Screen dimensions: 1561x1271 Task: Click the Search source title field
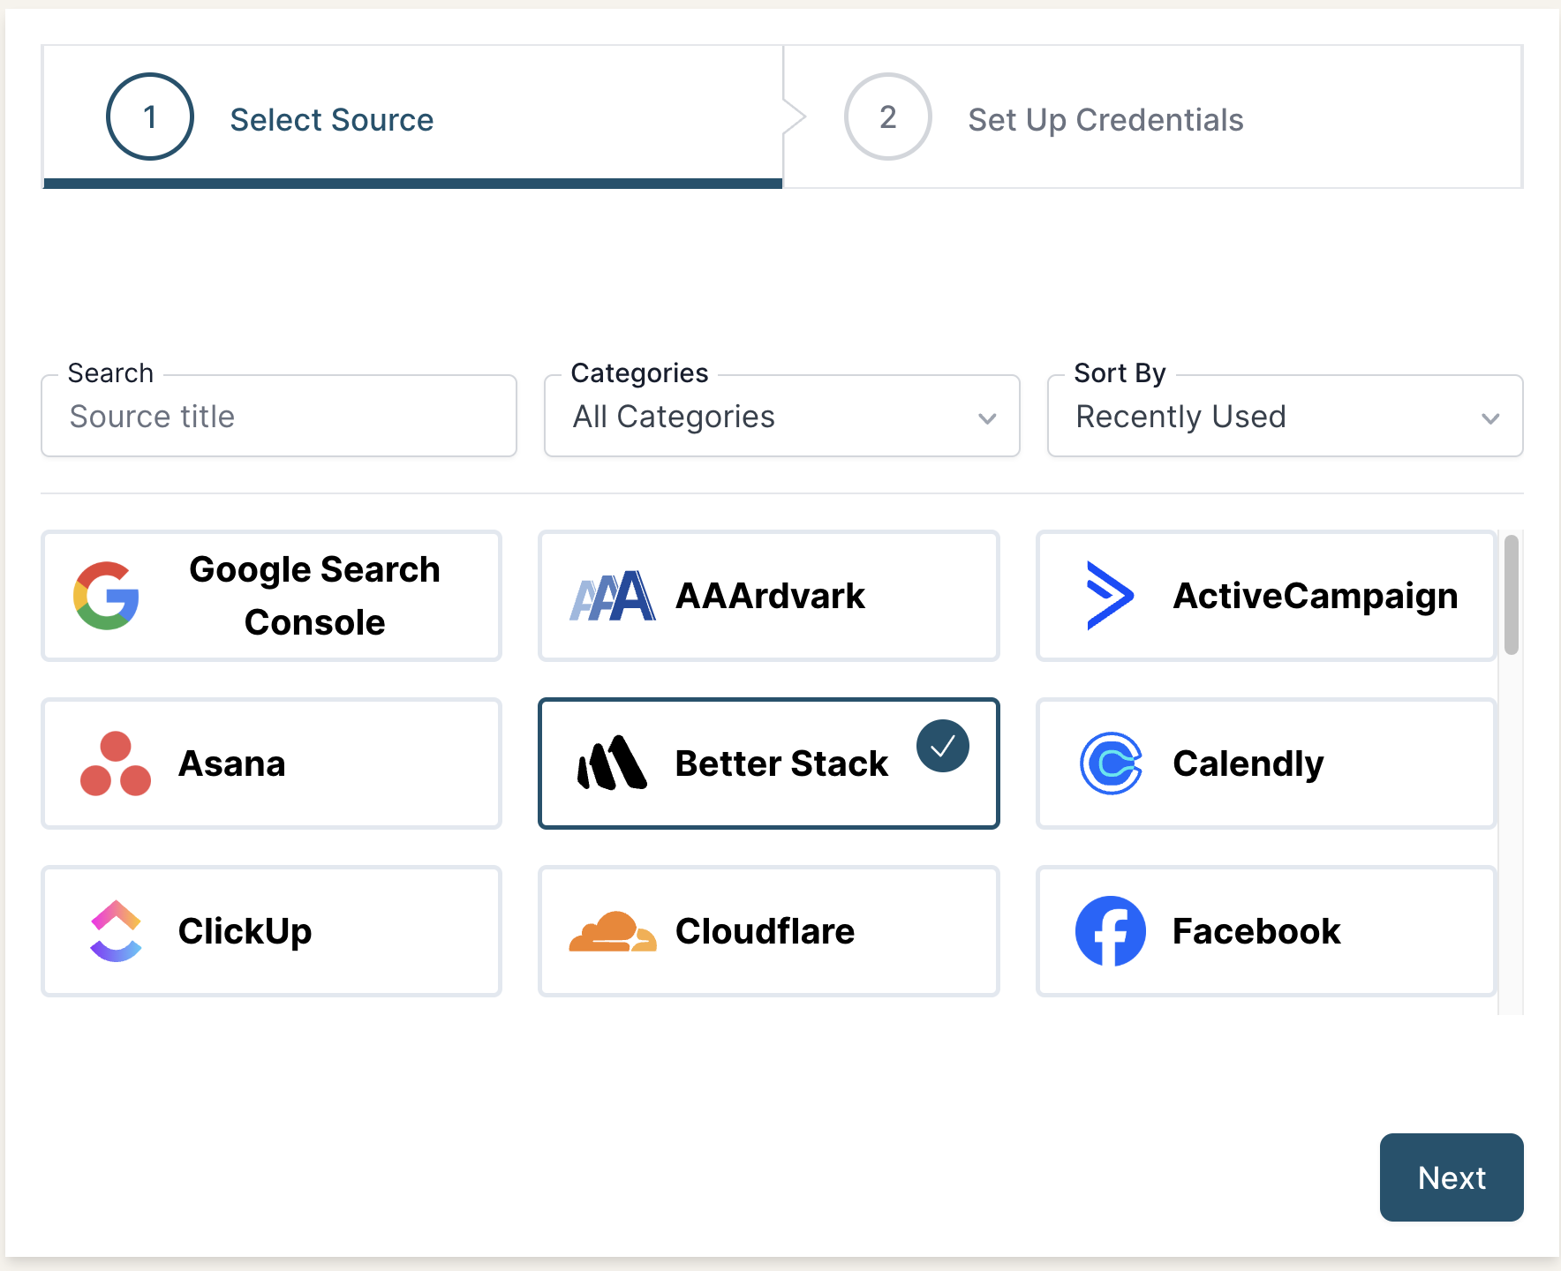[x=278, y=416]
